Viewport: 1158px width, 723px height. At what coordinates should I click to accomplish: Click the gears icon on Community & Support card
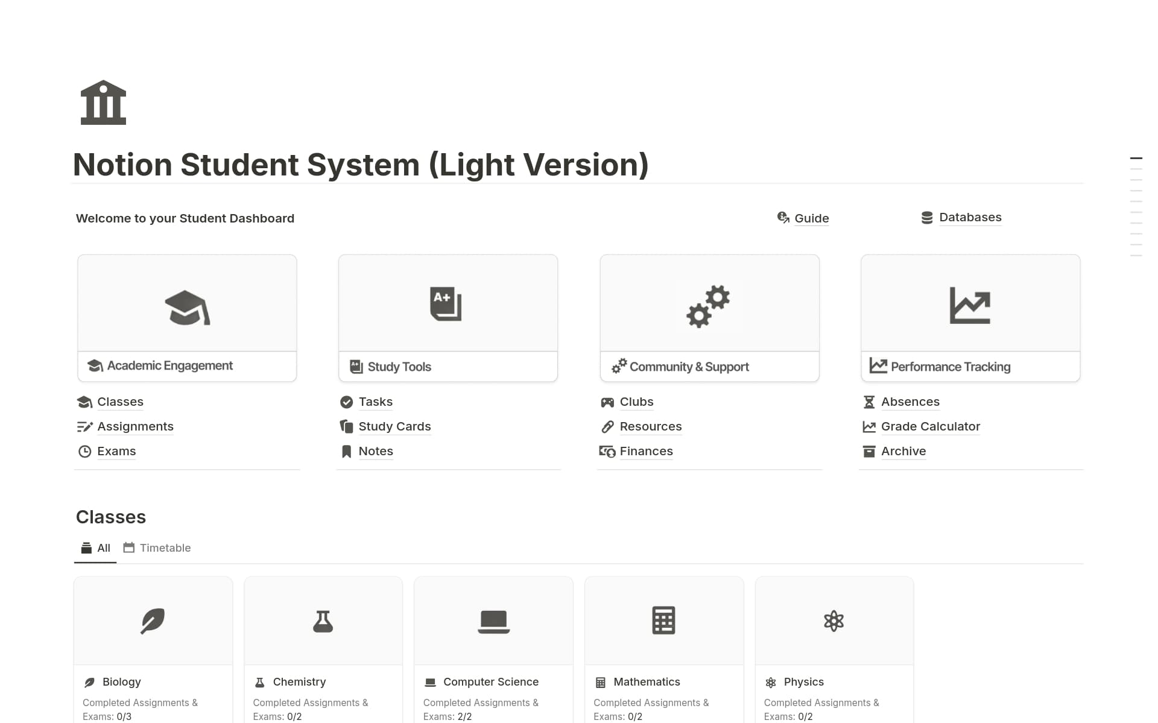click(x=709, y=306)
